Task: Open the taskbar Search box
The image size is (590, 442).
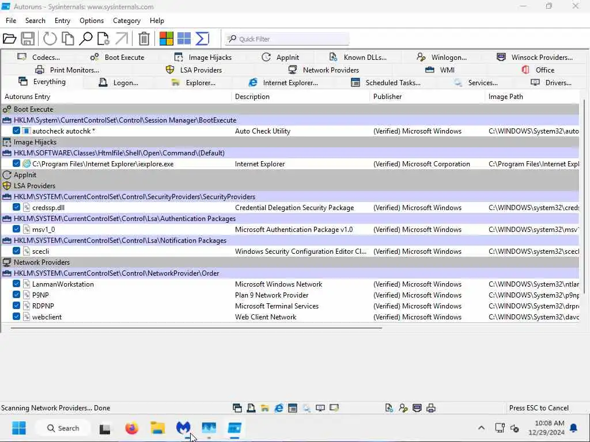Action: click(x=63, y=428)
